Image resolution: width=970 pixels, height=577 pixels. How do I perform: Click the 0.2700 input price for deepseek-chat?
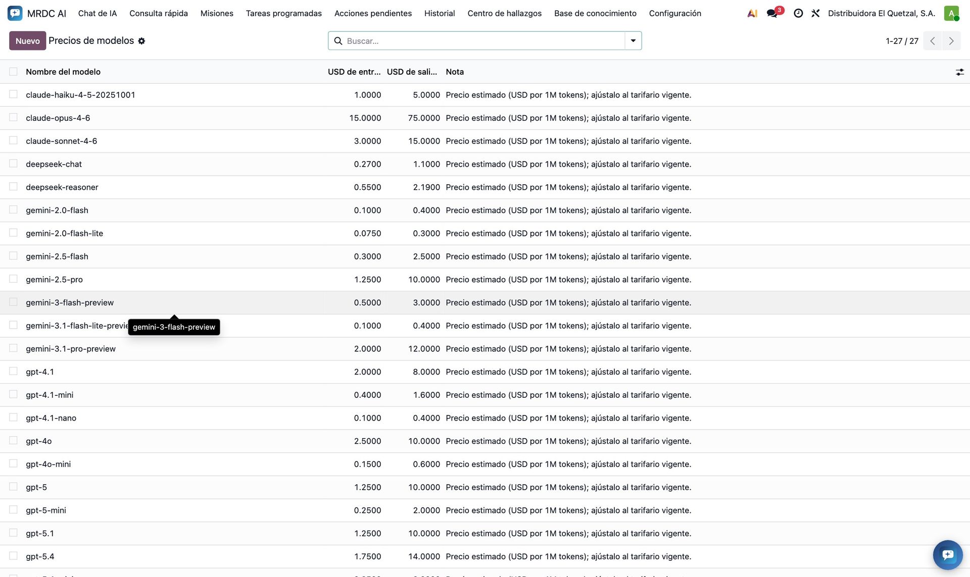pyautogui.click(x=367, y=164)
